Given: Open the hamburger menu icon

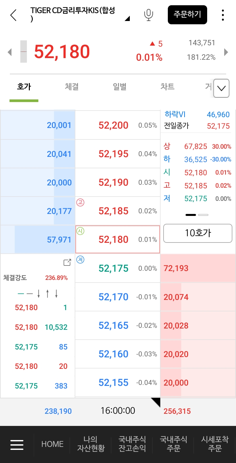Looking at the screenshot, I should point(17,444).
